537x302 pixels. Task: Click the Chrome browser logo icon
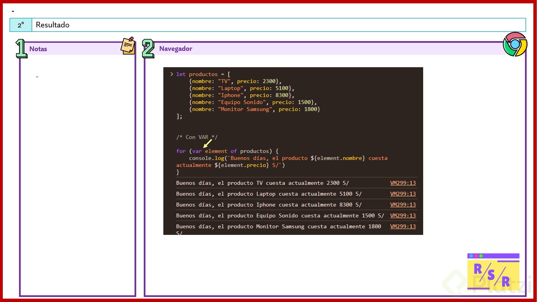click(515, 44)
